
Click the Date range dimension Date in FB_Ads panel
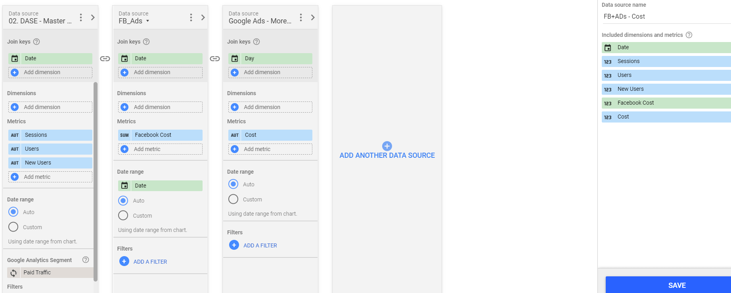[160, 186]
